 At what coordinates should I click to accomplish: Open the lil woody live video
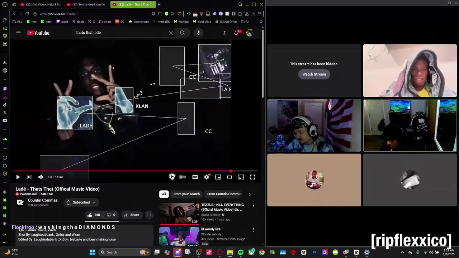coord(179,236)
